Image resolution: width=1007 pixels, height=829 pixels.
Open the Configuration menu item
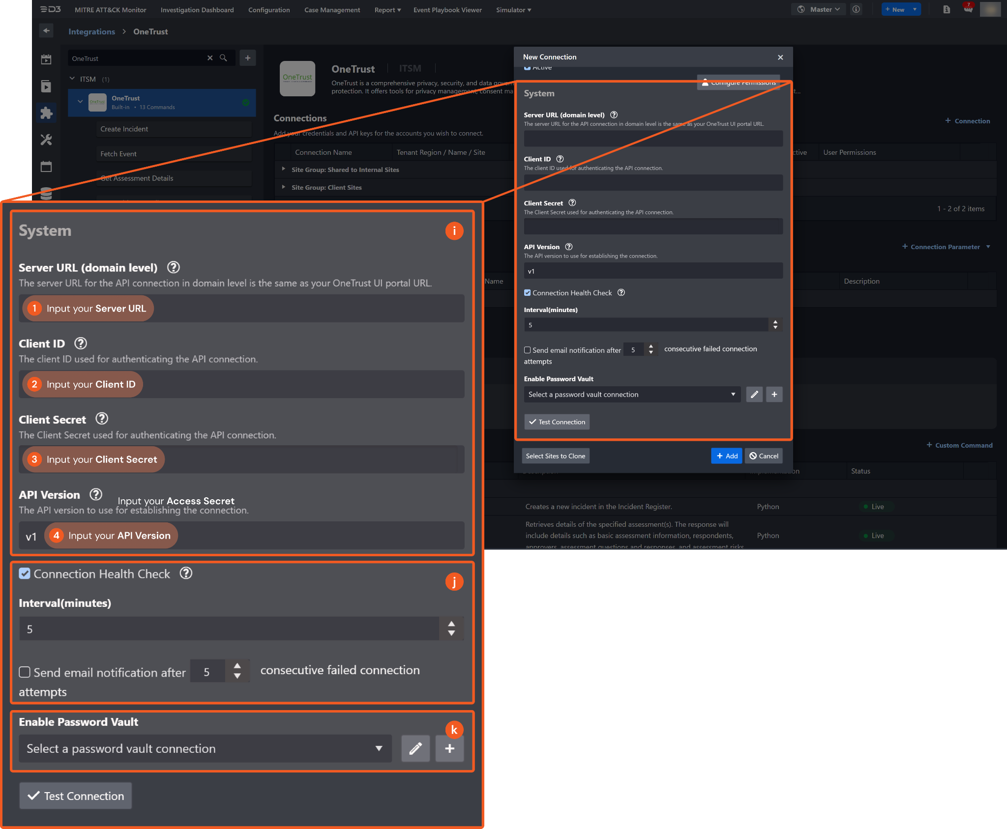[x=269, y=10]
